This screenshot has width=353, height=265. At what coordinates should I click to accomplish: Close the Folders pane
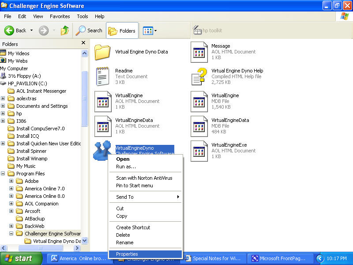click(83, 42)
